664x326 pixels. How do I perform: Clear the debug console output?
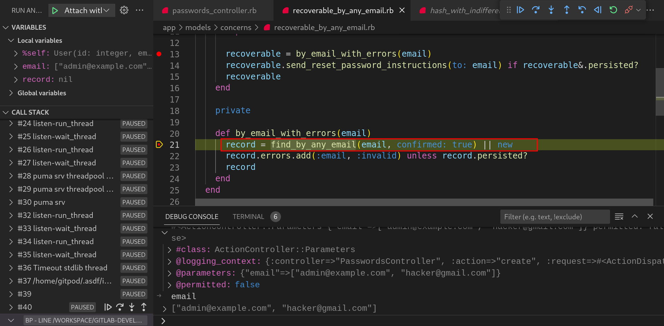click(x=619, y=217)
